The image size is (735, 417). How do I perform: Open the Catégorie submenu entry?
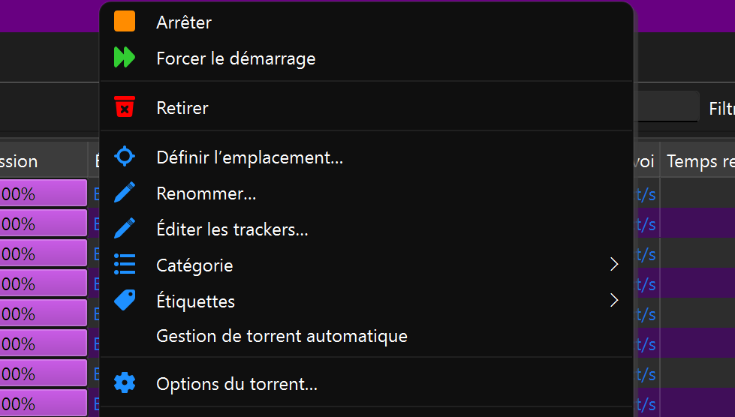366,265
